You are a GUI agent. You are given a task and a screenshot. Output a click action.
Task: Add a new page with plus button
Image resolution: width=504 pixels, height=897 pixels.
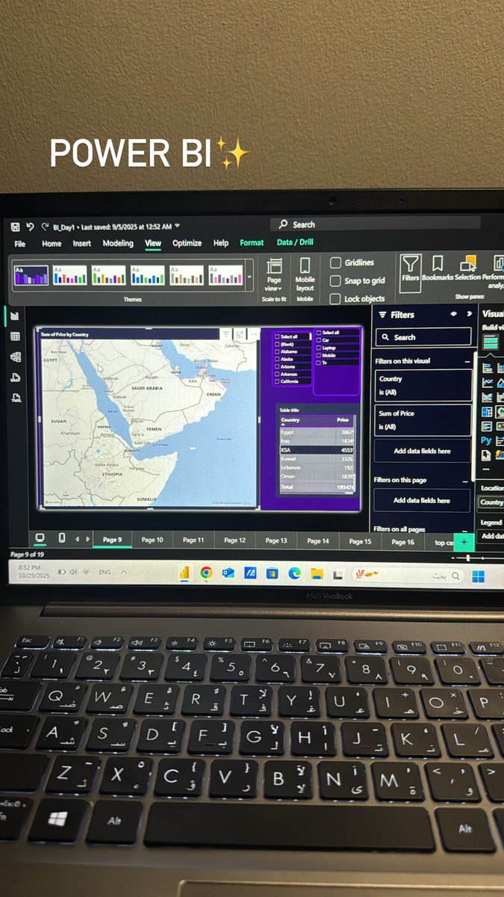464,541
